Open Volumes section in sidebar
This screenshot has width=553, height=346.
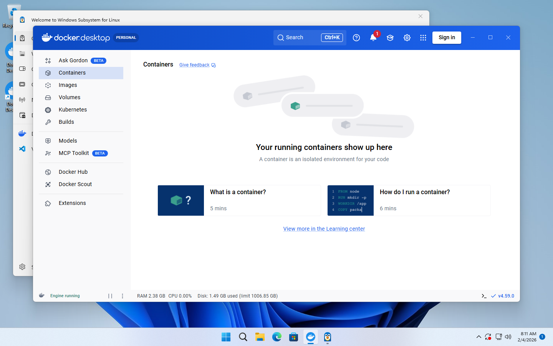(70, 98)
